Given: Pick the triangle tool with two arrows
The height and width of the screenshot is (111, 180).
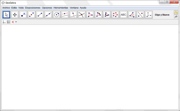Looking at the screenshot, I should 107,15.
